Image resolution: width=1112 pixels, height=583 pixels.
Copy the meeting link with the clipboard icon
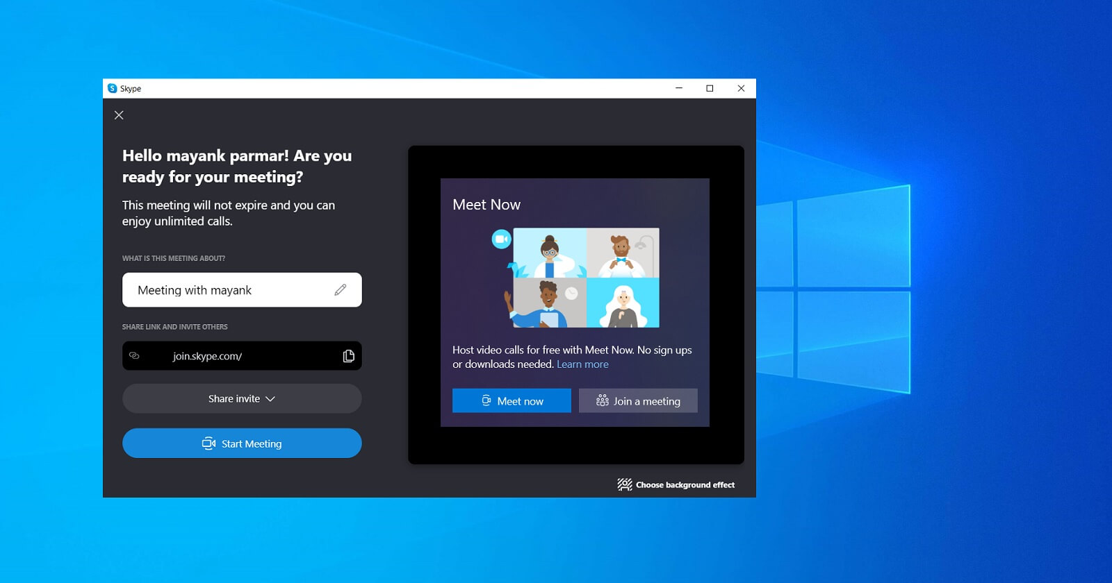click(348, 356)
